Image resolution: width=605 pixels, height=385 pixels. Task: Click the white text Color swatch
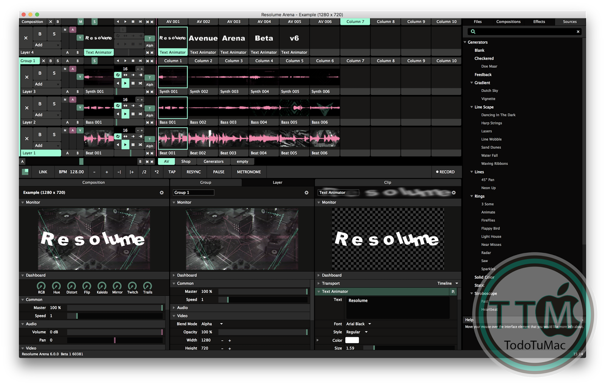(352, 340)
